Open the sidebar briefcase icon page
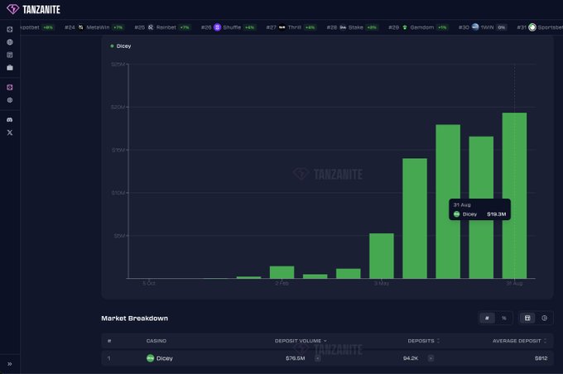 pyautogui.click(x=10, y=68)
